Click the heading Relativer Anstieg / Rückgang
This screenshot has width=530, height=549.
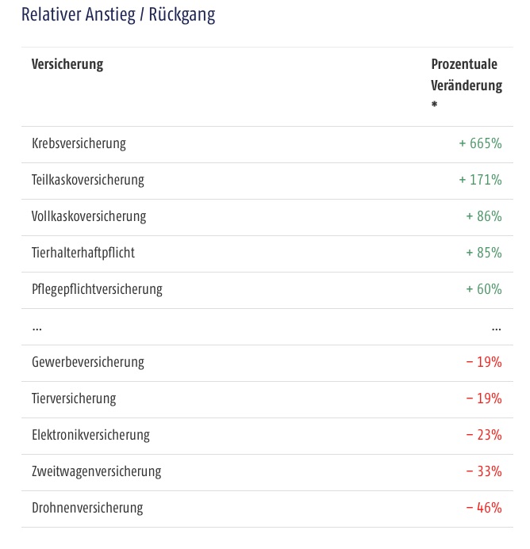(118, 15)
